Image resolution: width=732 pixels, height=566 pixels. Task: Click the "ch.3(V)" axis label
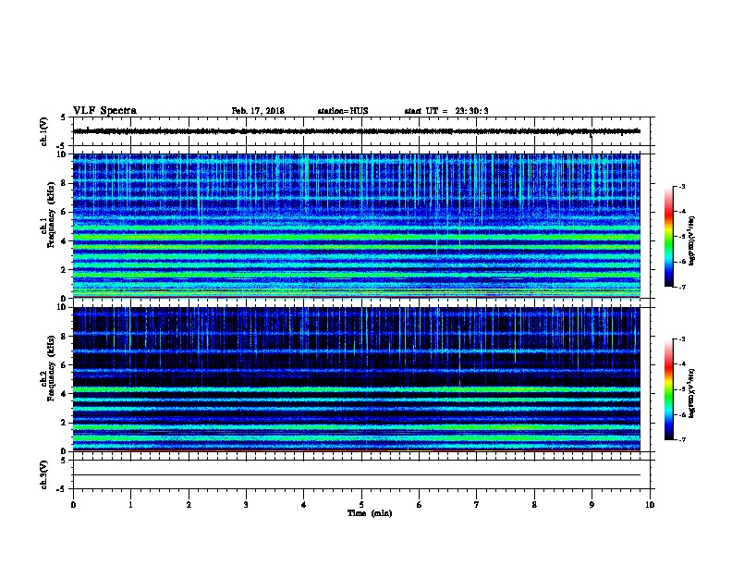point(43,474)
